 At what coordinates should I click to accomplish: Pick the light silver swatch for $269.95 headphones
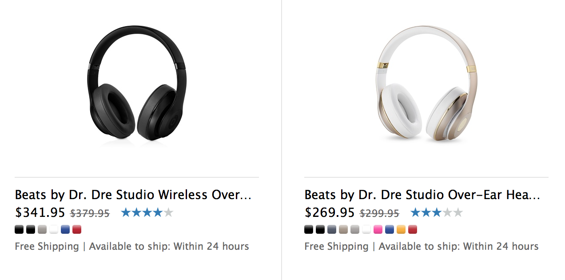[355, 230]
